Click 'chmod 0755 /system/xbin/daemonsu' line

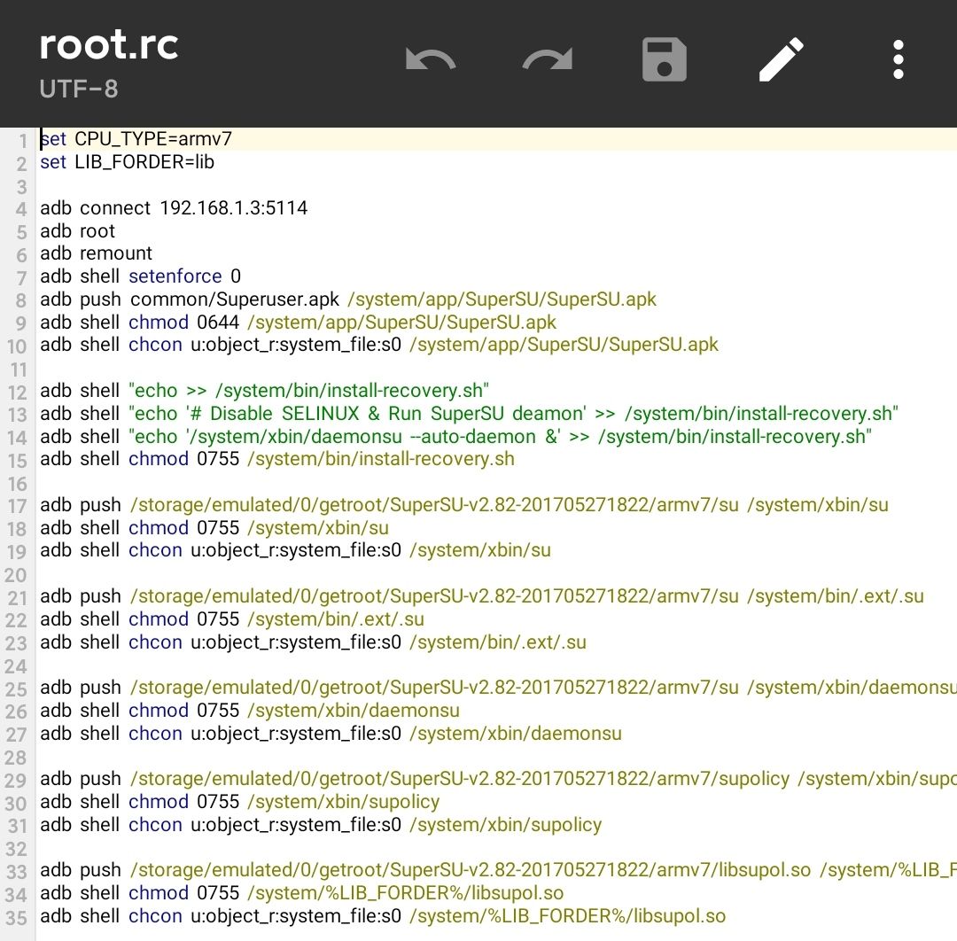point(250,711)
